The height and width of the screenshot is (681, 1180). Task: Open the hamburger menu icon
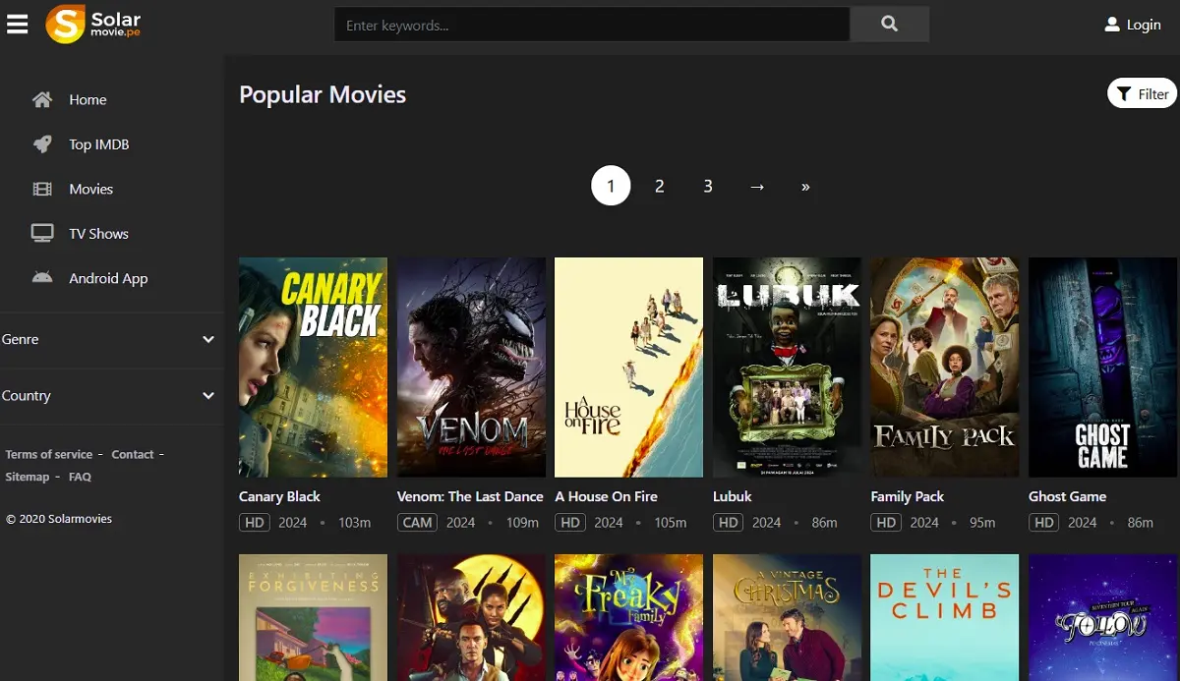(x=17, y=24)
